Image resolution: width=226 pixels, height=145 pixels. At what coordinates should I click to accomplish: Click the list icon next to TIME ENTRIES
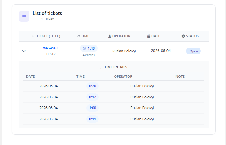(102, 67)
